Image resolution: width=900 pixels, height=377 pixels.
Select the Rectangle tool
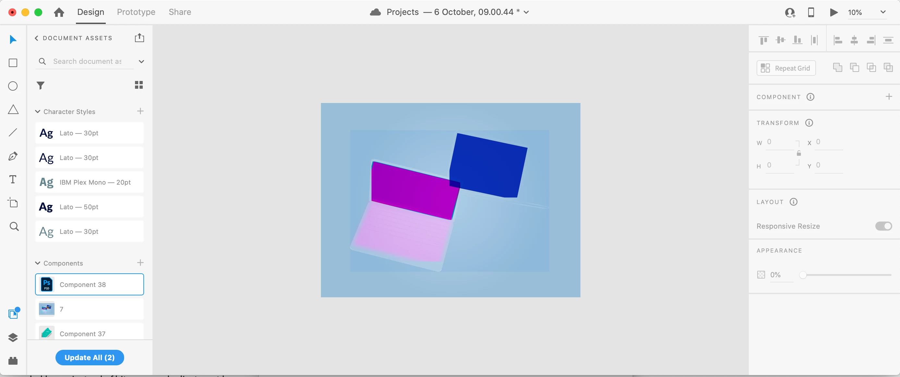click(13, 63)
